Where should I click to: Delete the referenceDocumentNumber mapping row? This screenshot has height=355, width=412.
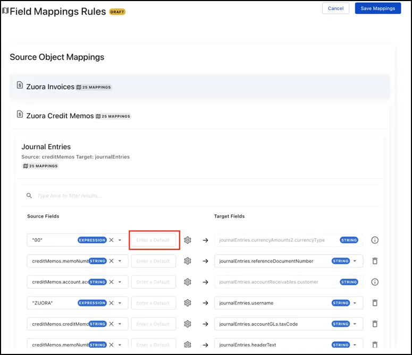pyautogui.click(x=375, y=261)
